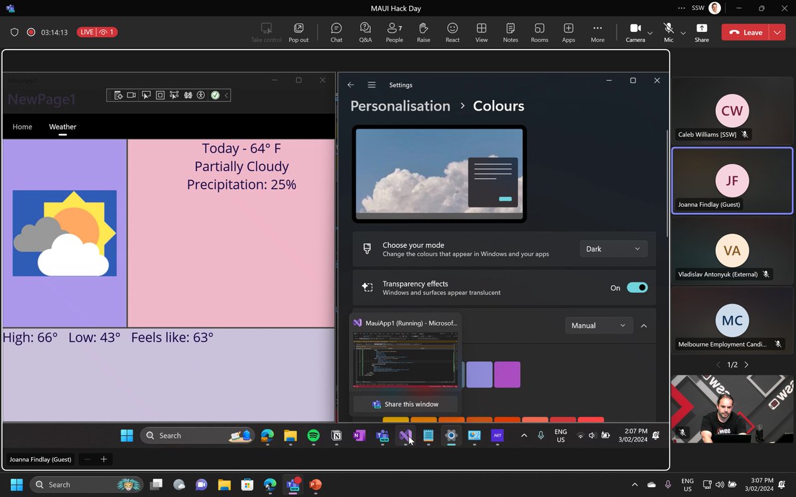Click the MauiApp1 Visual Studio preview thumbnail
Screen dimensions: 796x497
405,360
